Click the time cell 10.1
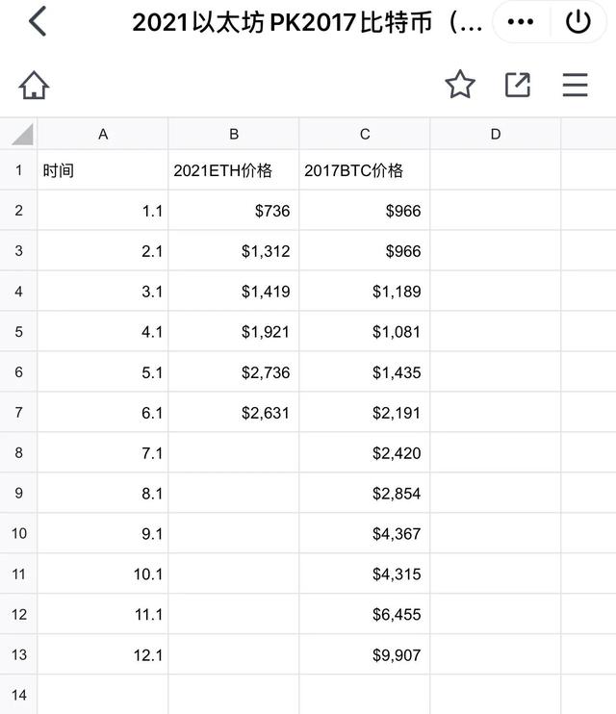The width and height of the screenshot is (616, 714). [103, 574]
